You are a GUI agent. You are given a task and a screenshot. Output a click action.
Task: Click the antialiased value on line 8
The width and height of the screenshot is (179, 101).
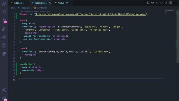click(60, 36)
